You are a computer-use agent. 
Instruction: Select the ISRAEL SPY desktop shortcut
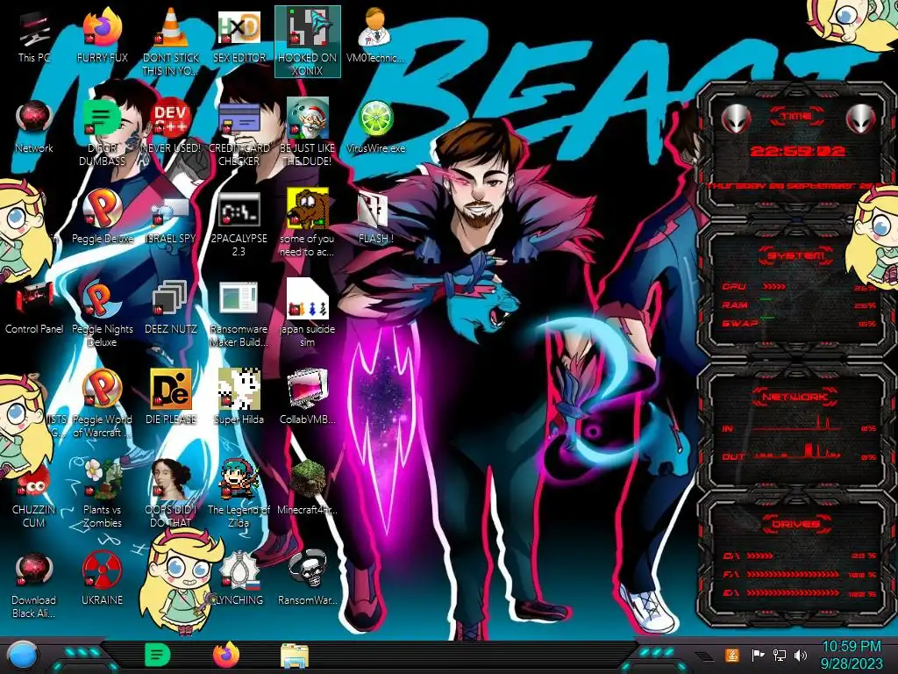[x=171, y=219]
